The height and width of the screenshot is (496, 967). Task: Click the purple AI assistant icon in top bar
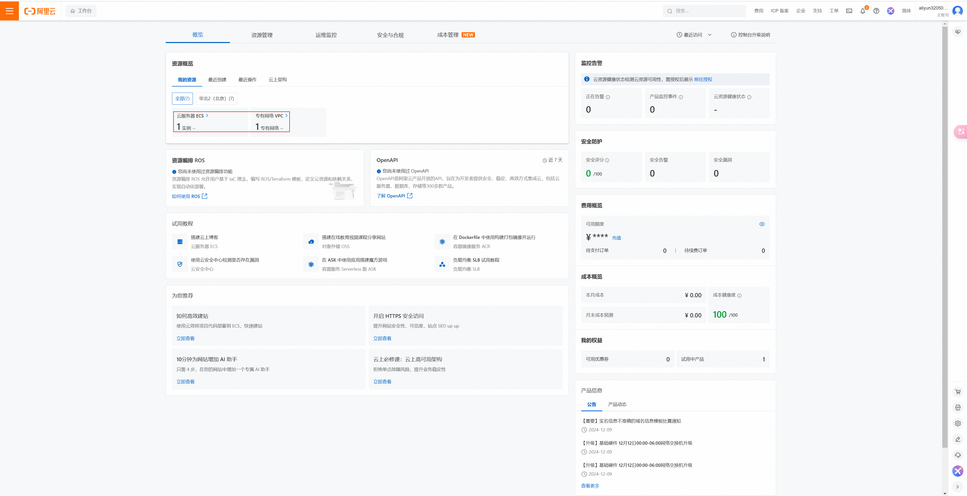click(x=890, y=11)
